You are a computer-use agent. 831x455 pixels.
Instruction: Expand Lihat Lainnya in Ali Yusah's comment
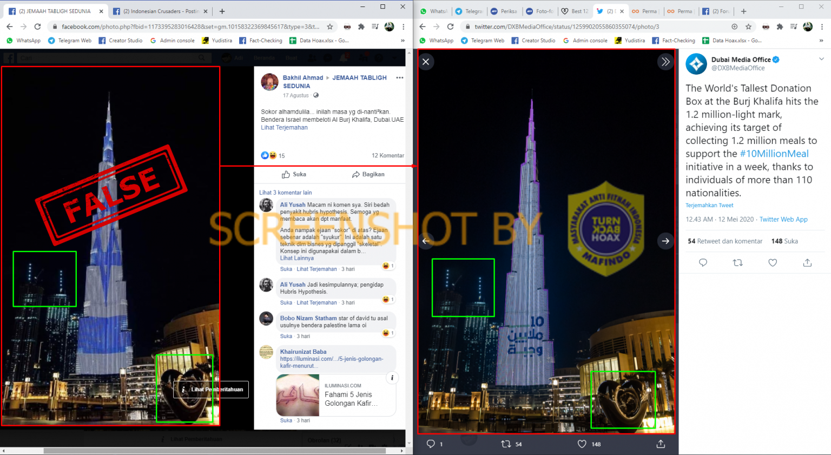coord(296,259)
